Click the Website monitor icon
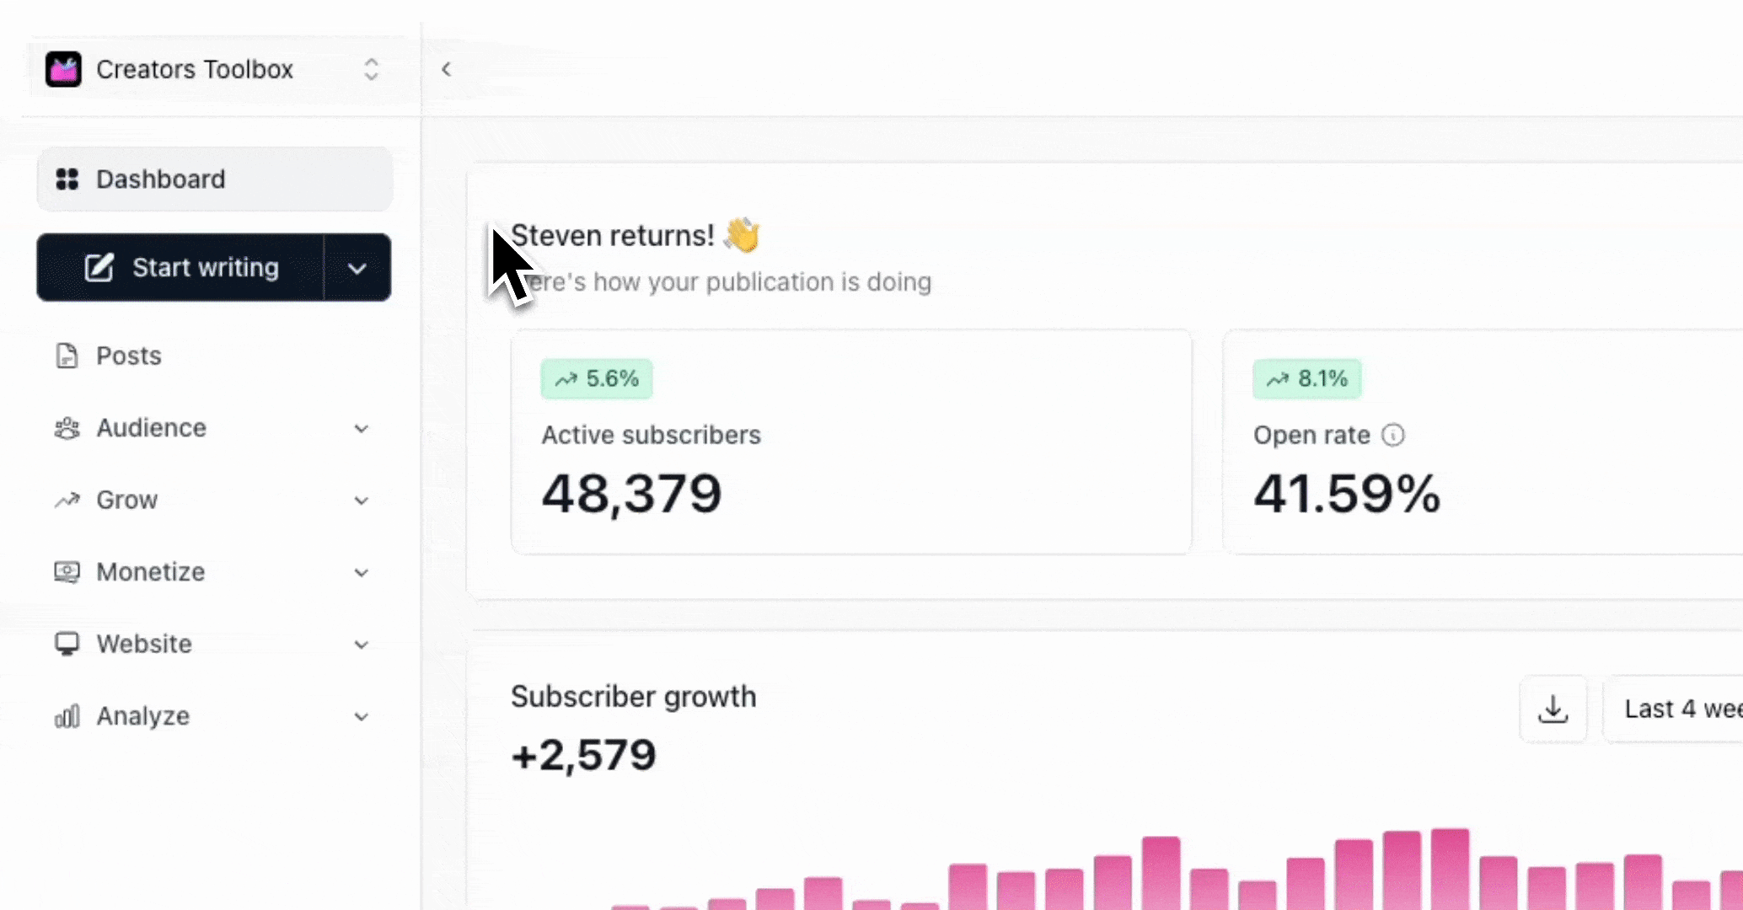 [x=67, y=644]
